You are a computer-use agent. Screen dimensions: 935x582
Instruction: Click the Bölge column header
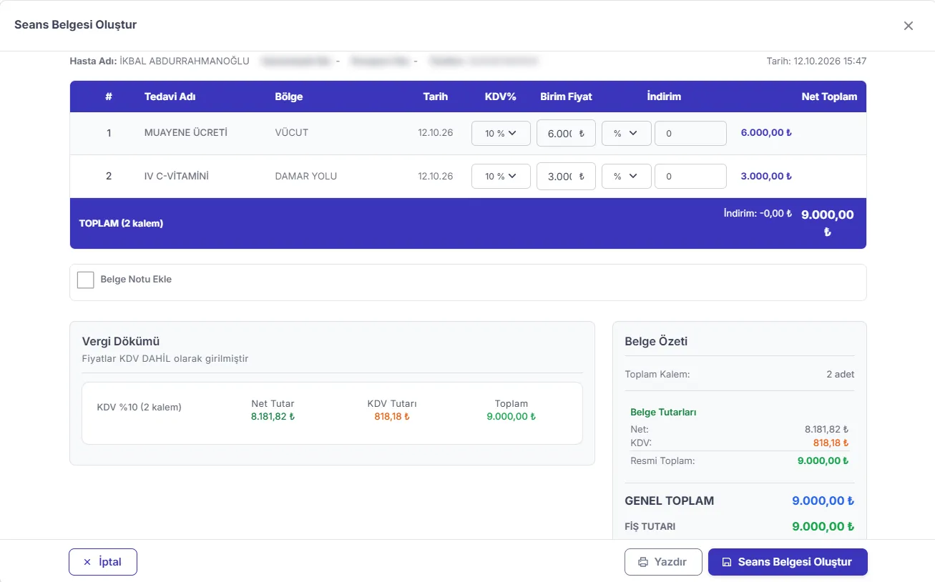[289, 97]
